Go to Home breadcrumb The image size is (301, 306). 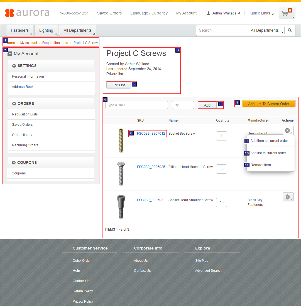(x=10, y=43)
